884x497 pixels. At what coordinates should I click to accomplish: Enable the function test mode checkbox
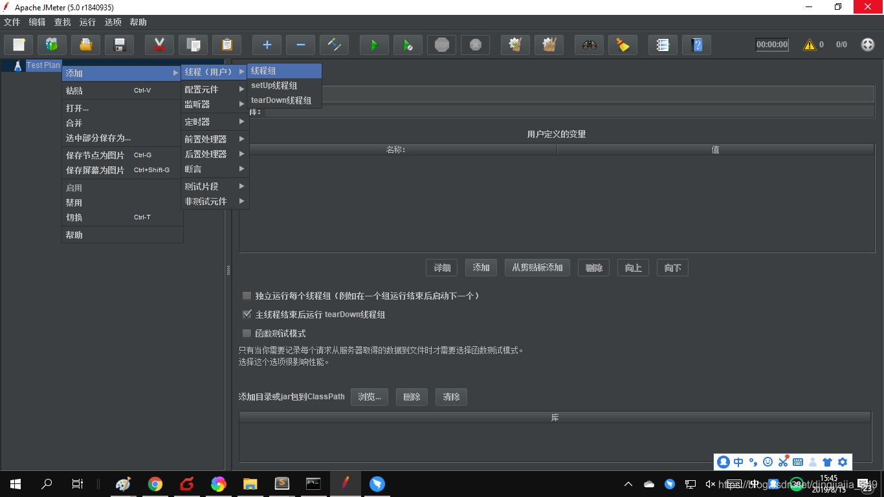[x=247, y=333]
